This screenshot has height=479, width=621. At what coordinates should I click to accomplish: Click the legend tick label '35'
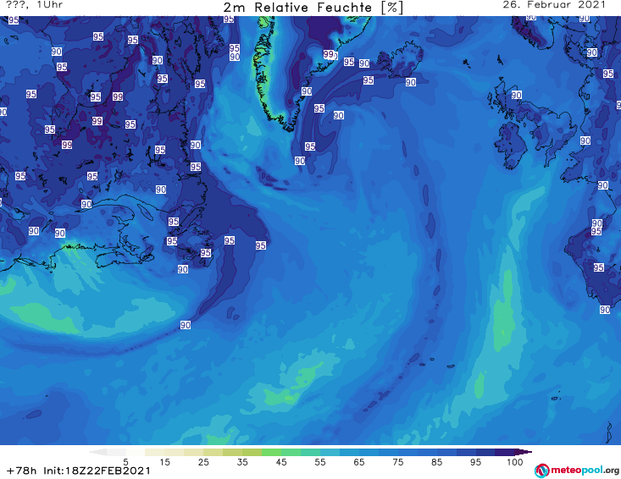coord(242,461)
